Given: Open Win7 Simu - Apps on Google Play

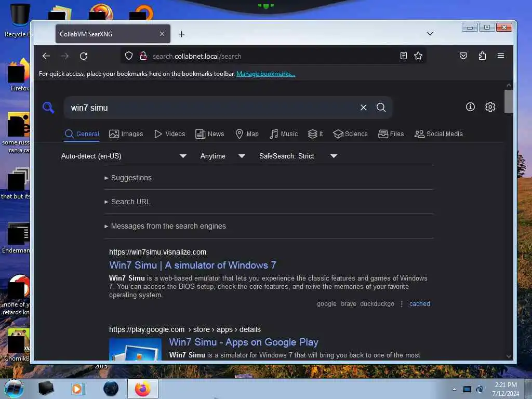Looking at the screenshot, I should click(244, 342).
